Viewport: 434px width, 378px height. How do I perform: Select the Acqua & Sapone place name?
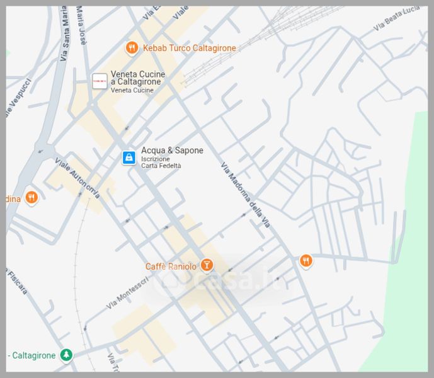point(172,151)
